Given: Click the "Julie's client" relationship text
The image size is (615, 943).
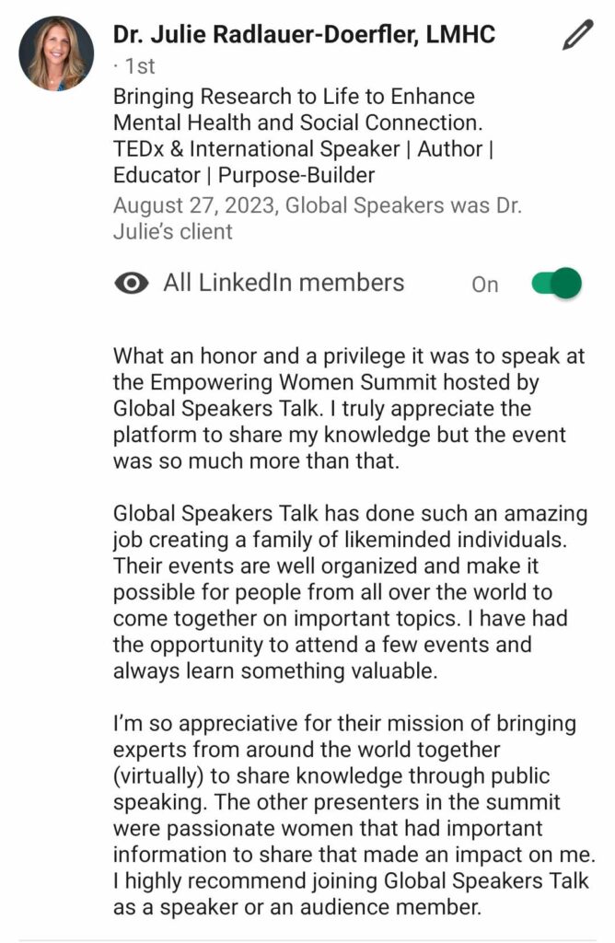Looking at the screenshot, I should 173,231.
